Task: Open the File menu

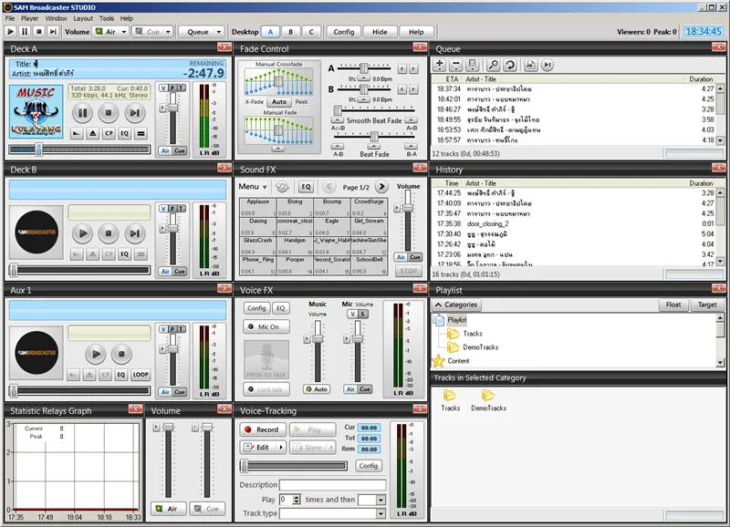Action: pyautogui.click(x=10, y=18)
